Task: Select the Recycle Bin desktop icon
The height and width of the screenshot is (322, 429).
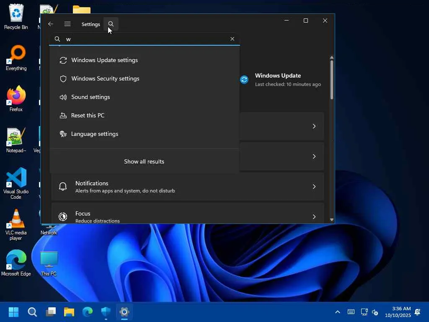Action: point(16,17)
